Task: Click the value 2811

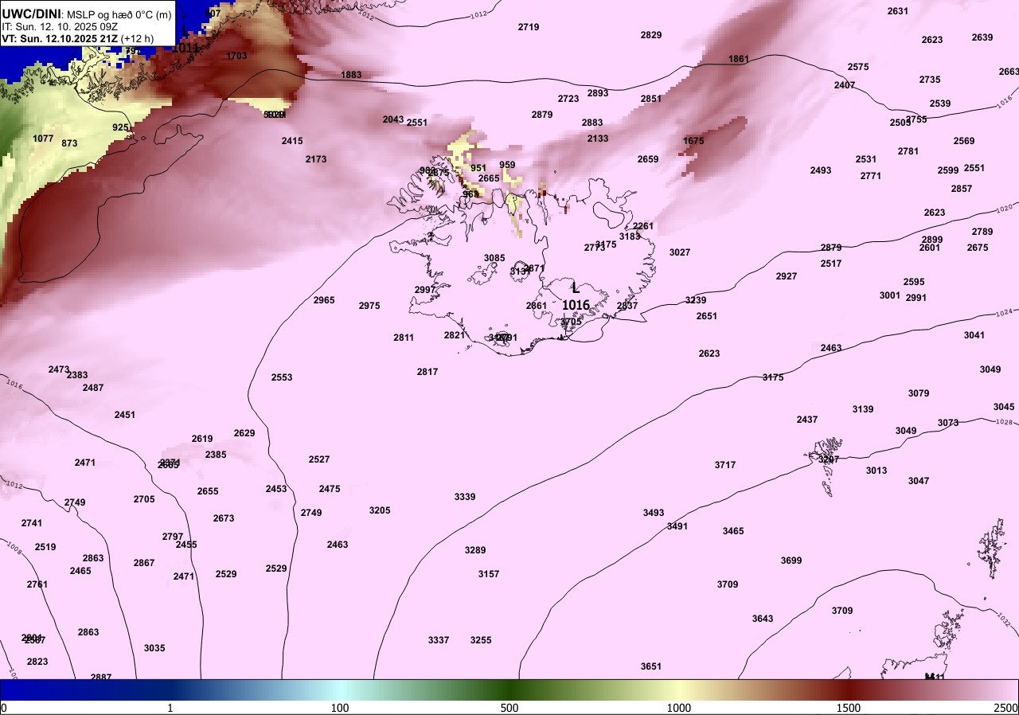Action: click(x=404, y=338)
